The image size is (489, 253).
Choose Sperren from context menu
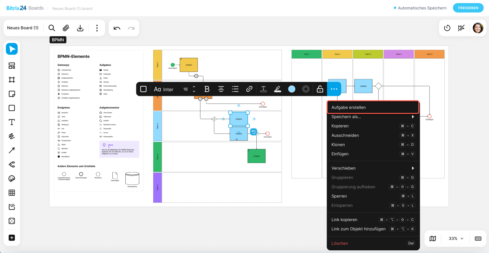pyautogui.click(x=373, y=196)
